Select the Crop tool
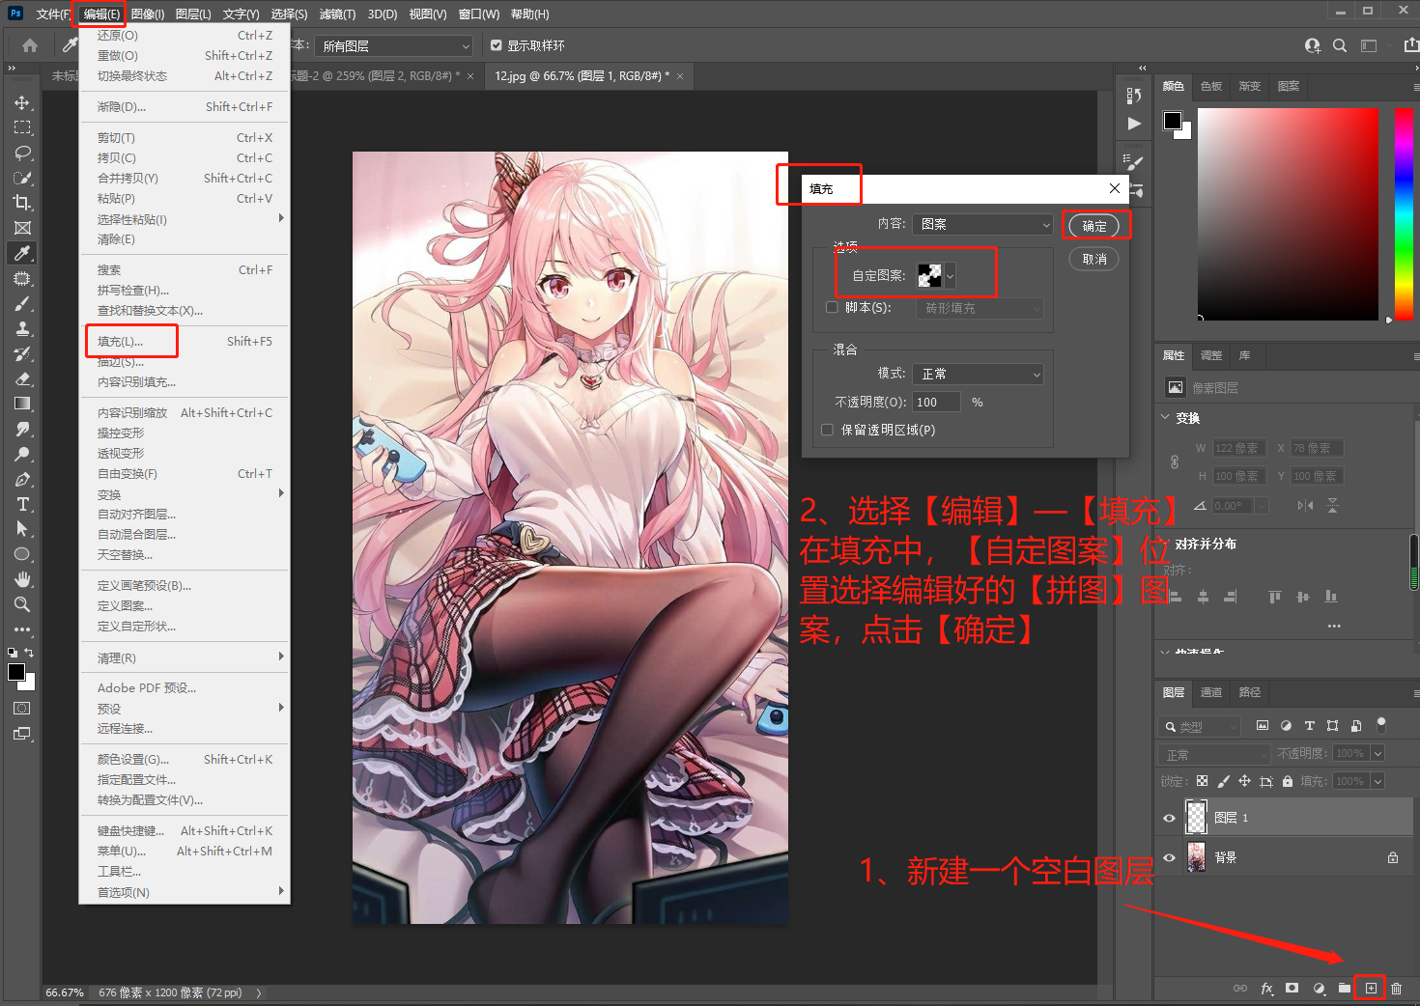This screenshot has height=1006, width=1420. 22,203
